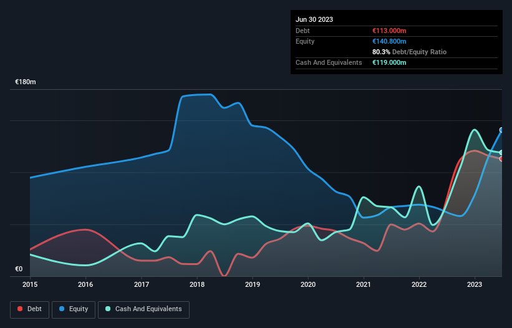The image size is (512, 328).
Task: Select the 2016 x-axis label
Action: coord(85,284)
